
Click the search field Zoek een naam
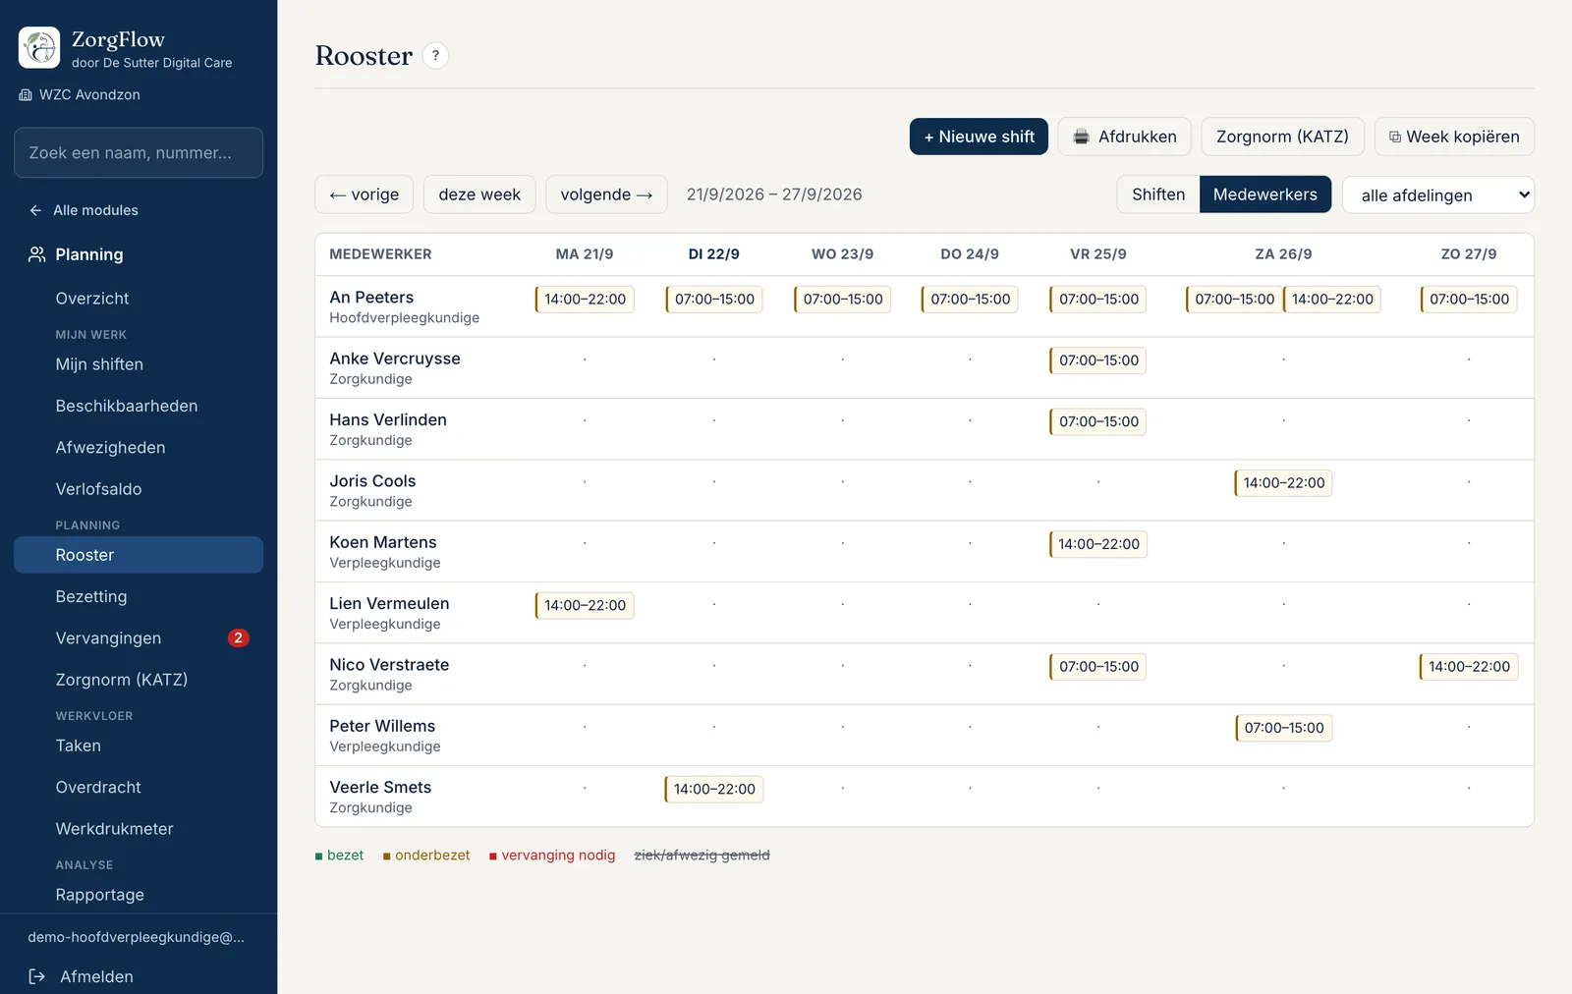pyautogui.click(x=139, y=152)
